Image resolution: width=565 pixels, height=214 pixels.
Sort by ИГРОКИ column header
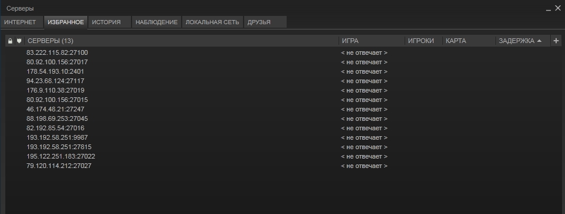pyautogui.click(x=423, y=41)
